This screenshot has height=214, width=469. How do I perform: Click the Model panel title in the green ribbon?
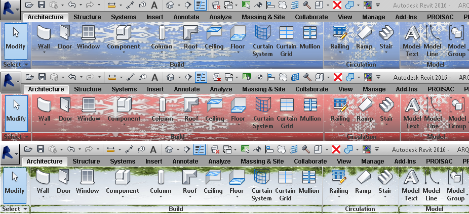coord(434,208)
